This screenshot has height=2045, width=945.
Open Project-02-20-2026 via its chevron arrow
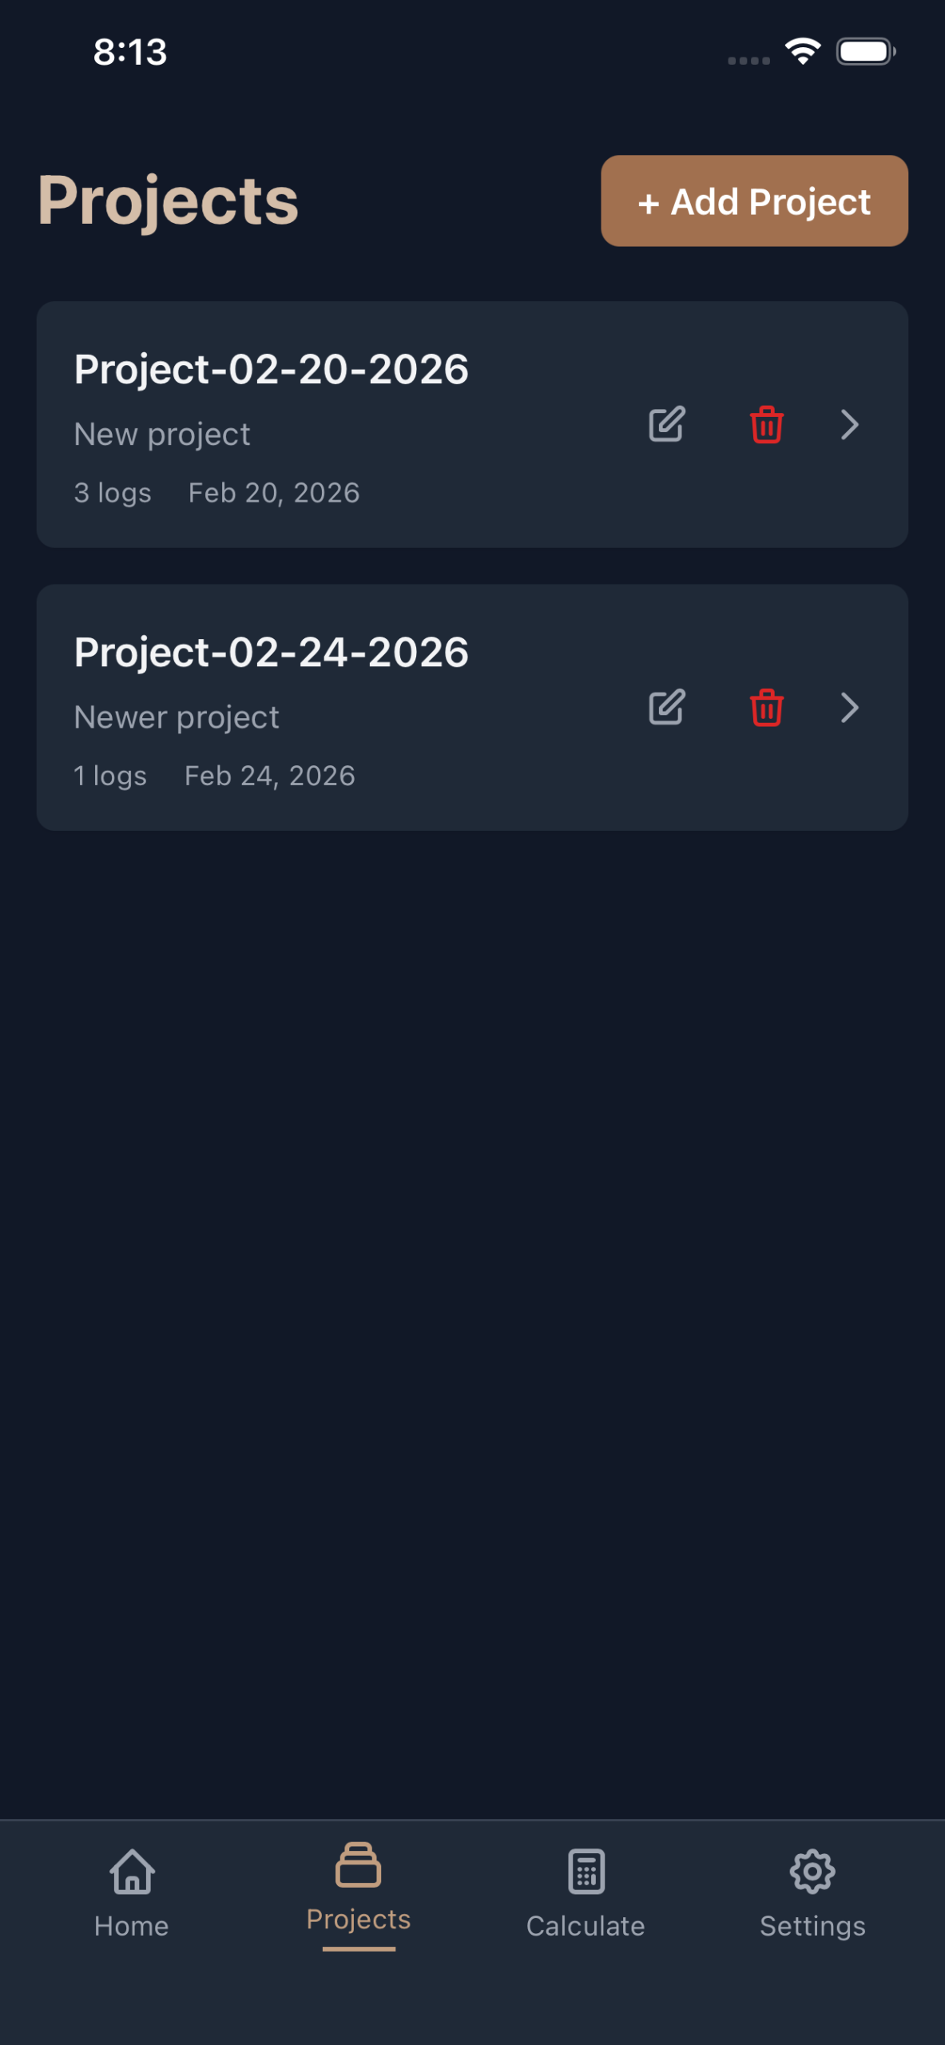[849, 424]
